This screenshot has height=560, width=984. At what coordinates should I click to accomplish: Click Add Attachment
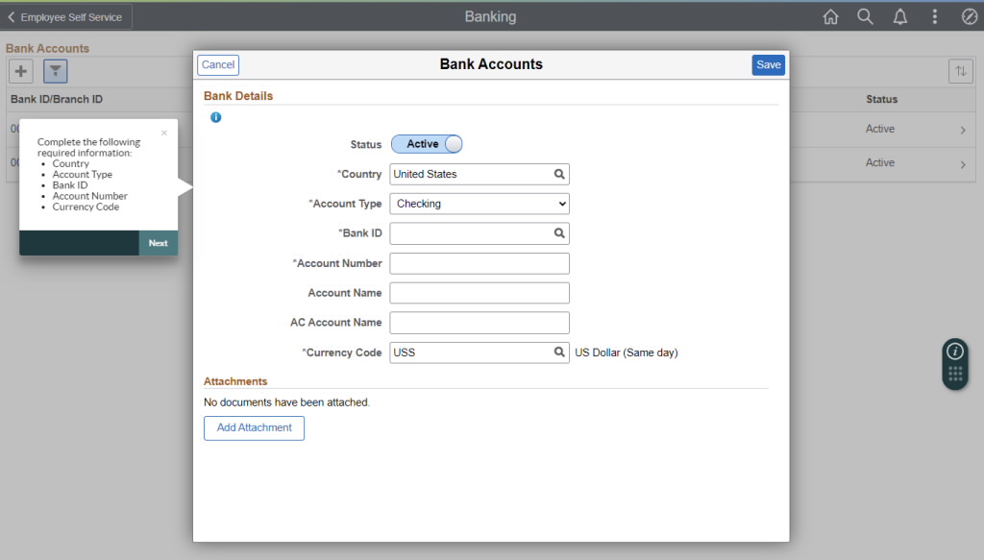254,427
